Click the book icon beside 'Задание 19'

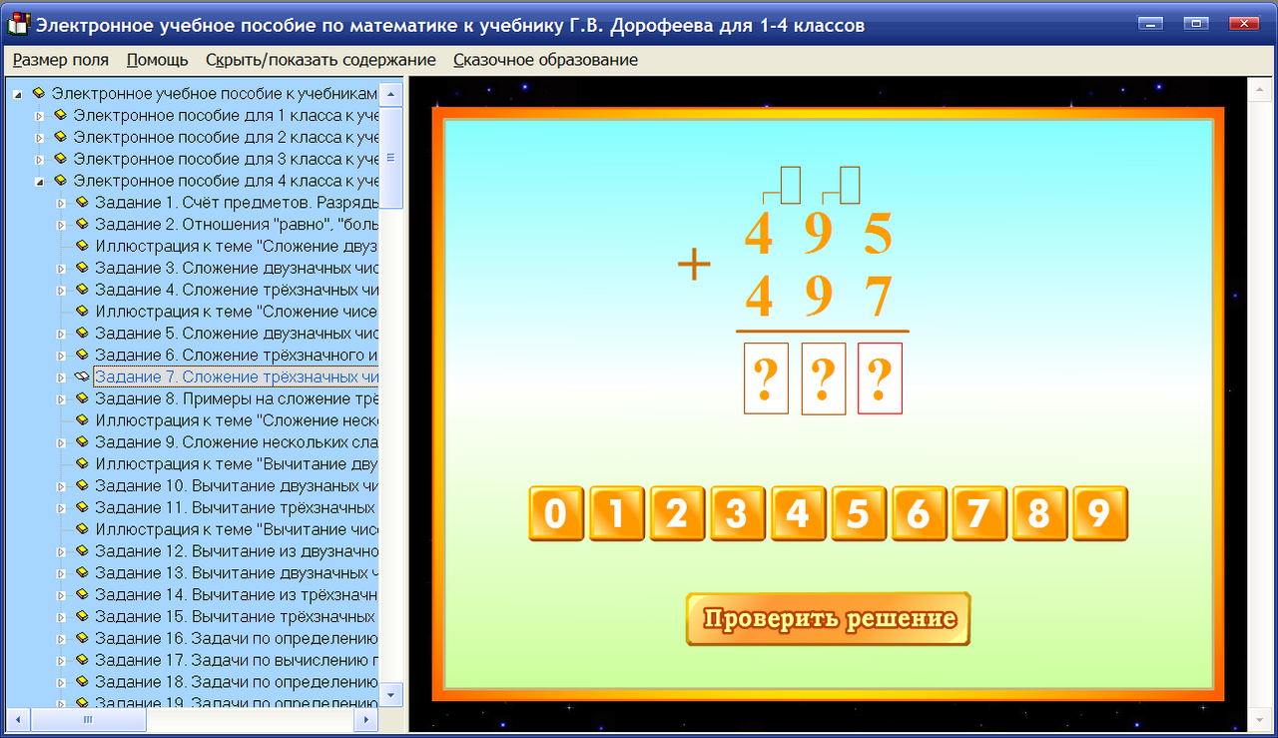pos(80,703)
